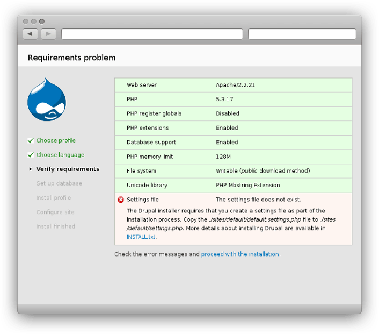
Task: Click the Drupal drop logo
Action: click(47, 100)
